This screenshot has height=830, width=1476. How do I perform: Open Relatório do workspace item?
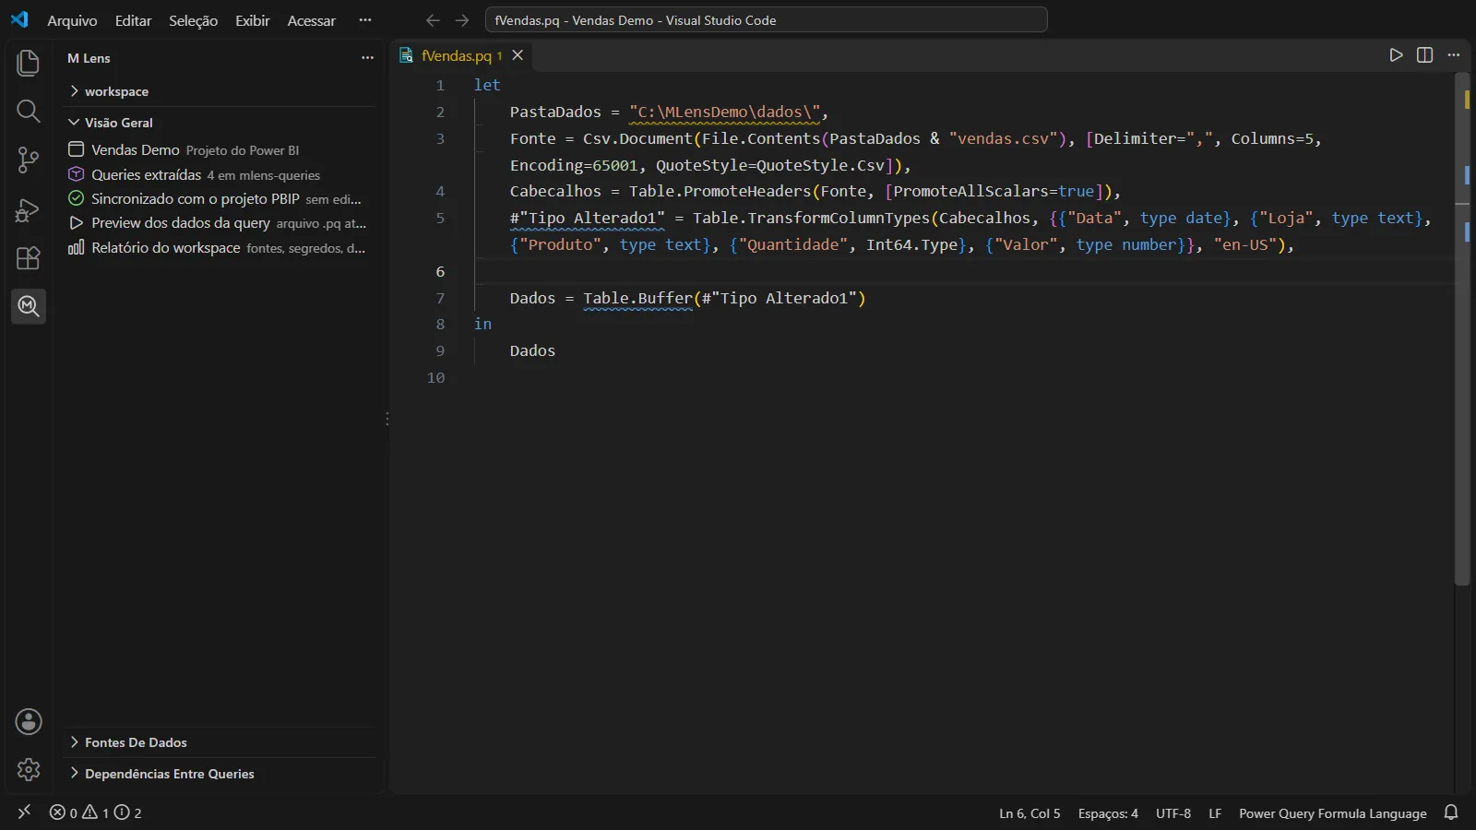pos(221,247)
